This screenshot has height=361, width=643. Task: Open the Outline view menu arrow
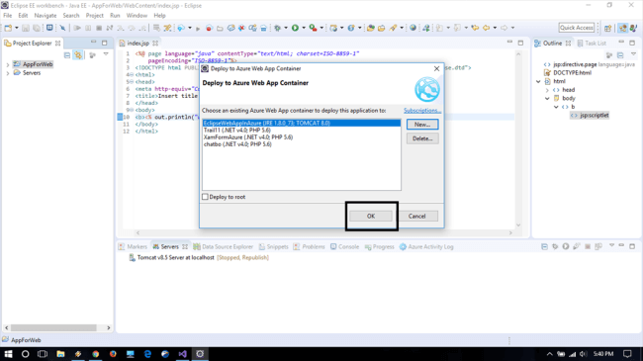(633, 54)
